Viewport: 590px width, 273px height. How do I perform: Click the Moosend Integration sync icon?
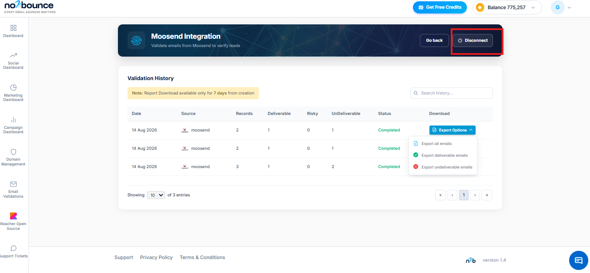[x=137, y=40]
